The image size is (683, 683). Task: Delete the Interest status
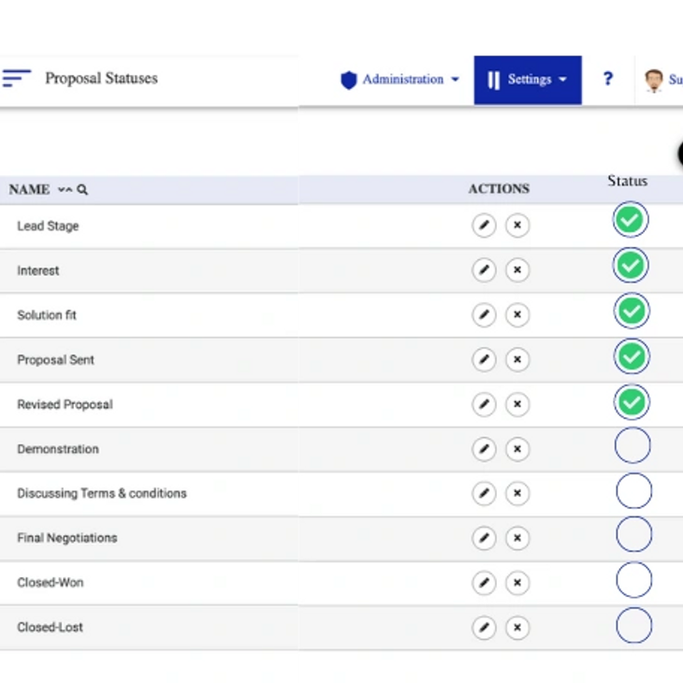(517, 270)
